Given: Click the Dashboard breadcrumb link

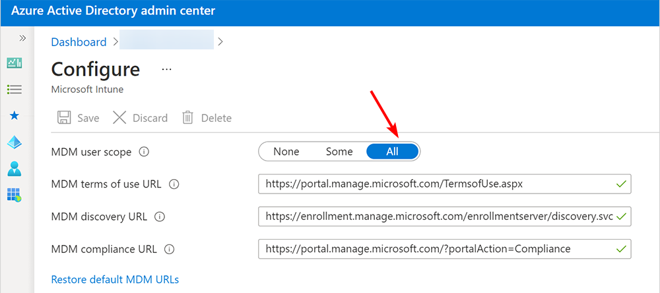Looking at the screenshot, I should point(79,42).
